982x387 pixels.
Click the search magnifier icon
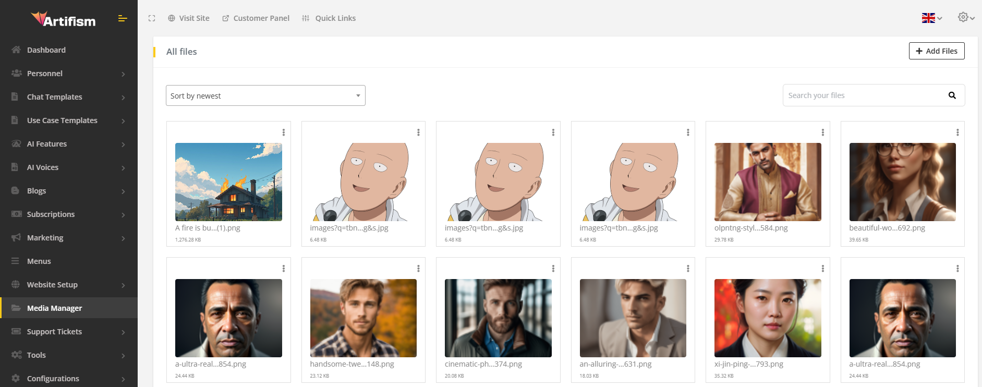coord(952,95)
